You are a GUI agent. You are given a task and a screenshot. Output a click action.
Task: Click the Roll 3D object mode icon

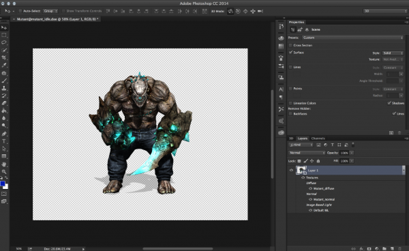coord(238,11)
